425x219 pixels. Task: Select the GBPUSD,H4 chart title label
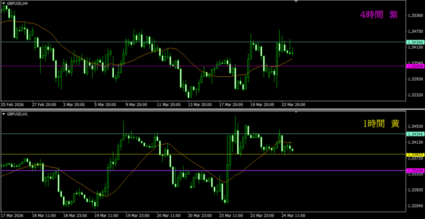[x=16, y=3]
